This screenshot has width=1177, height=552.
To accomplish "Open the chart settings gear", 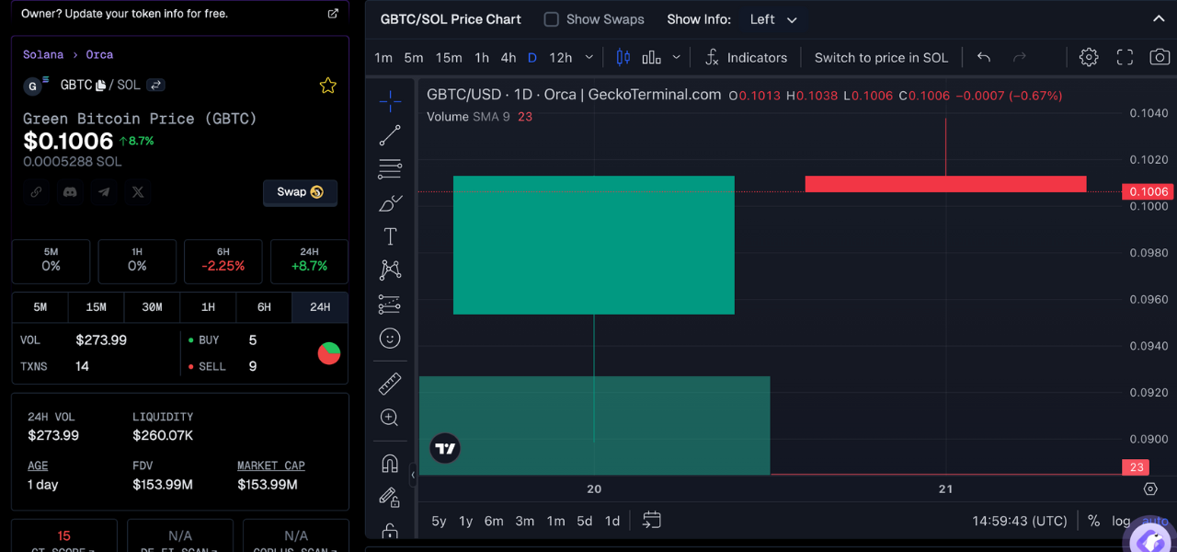I will (x=1089, y=57).
